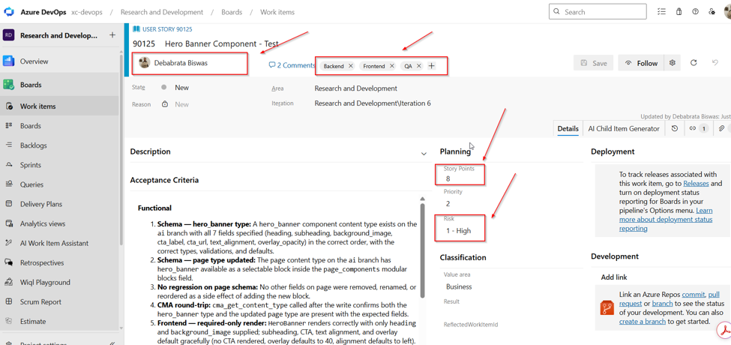Revert changes with undo icon
Screen dimensions: 731x345
click(715, 63)
